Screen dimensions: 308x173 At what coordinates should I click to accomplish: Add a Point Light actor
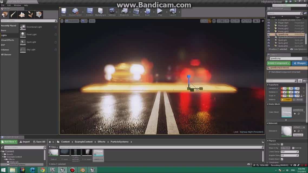38,35
